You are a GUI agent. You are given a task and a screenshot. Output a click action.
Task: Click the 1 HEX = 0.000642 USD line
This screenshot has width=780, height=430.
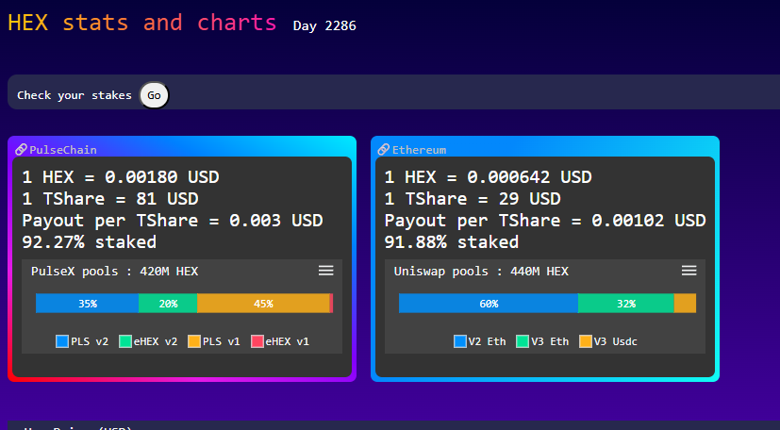tap(488, 177)
